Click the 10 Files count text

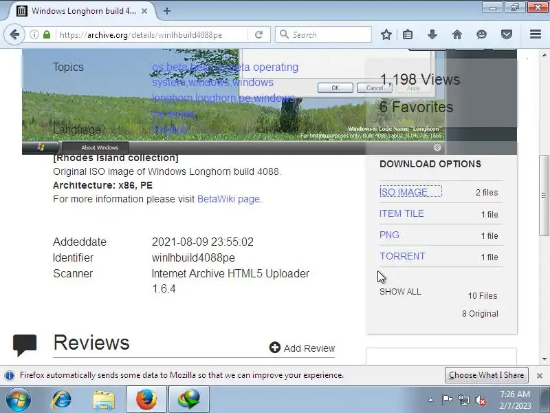(483, 296)
